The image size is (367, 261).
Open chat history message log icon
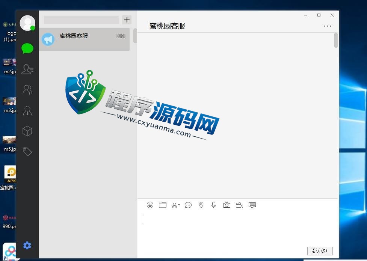tap(252, 205)
